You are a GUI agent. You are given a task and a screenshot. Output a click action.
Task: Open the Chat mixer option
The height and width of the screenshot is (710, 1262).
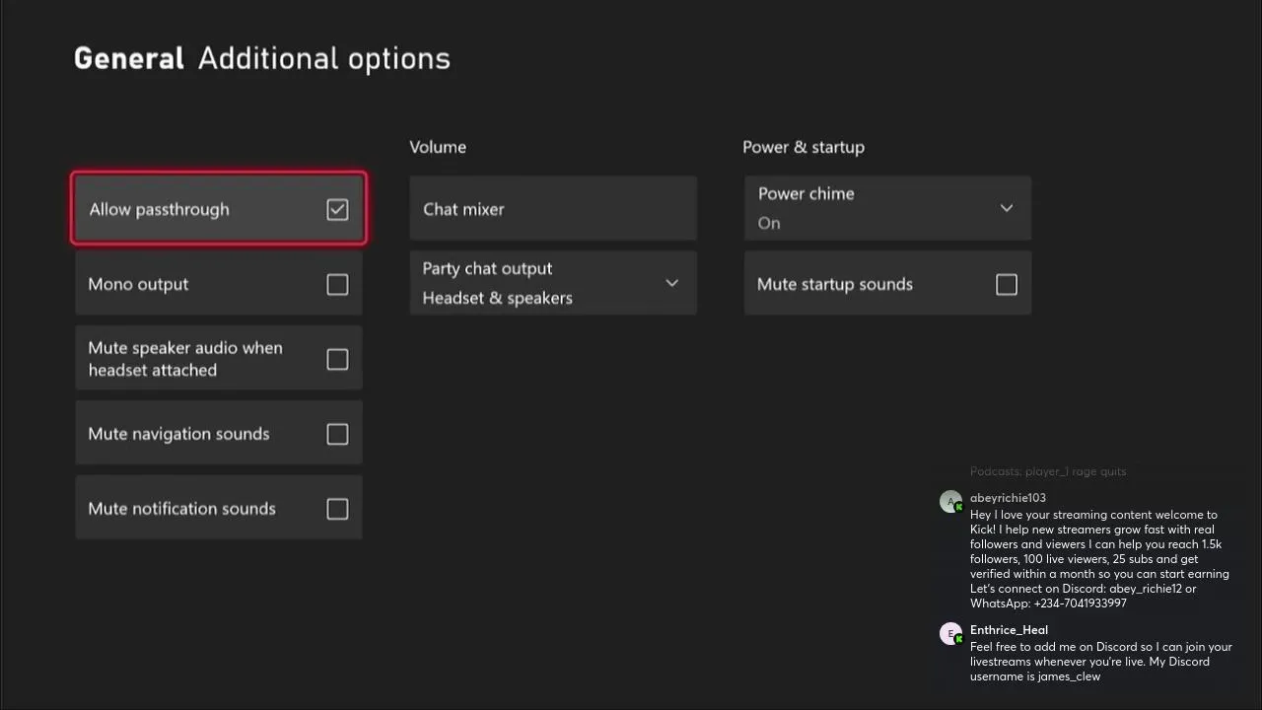click(552, 209)
